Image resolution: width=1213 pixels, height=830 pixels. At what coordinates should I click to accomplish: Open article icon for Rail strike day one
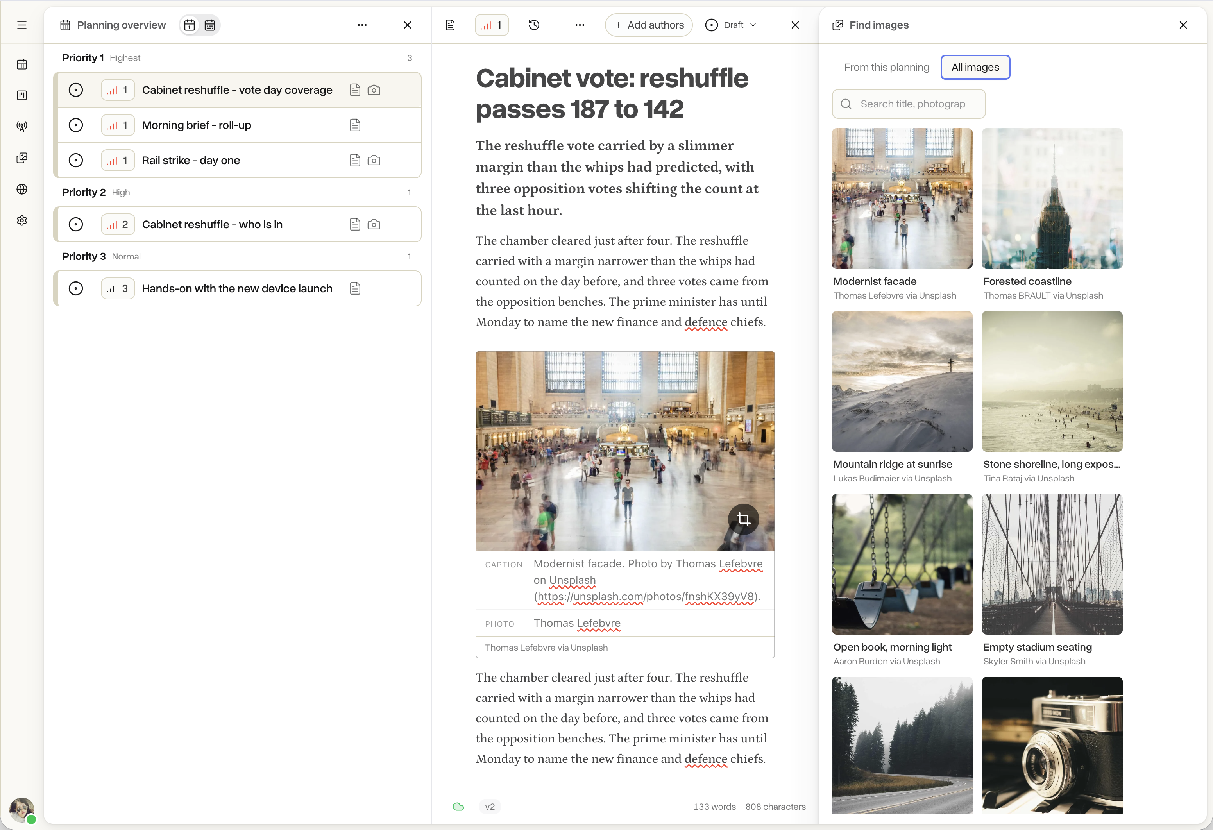point(355,160)
